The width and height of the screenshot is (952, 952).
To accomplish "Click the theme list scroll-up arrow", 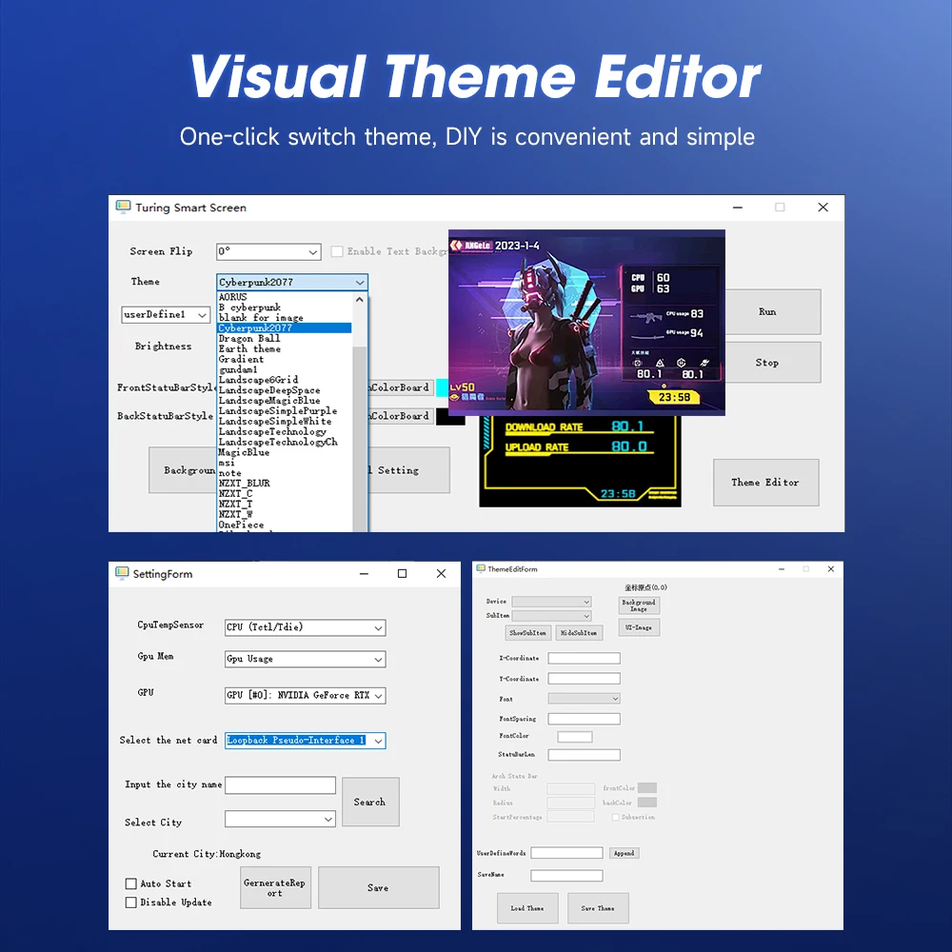I will (x=360, y=299).
